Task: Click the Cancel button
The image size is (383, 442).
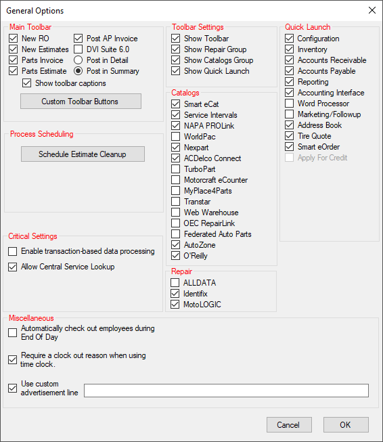Action: tap(289, 425)
